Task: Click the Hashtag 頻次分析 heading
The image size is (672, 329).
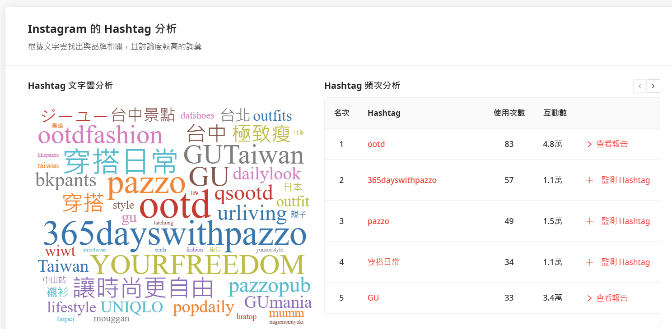Action: (362, 86)
